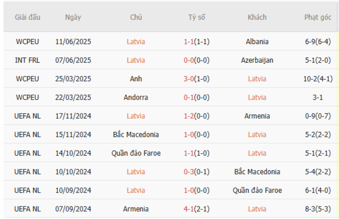This screenshot has height=219, width=339.
Task: Click the "Ngày" column header
Action: (x=73, y=17)
